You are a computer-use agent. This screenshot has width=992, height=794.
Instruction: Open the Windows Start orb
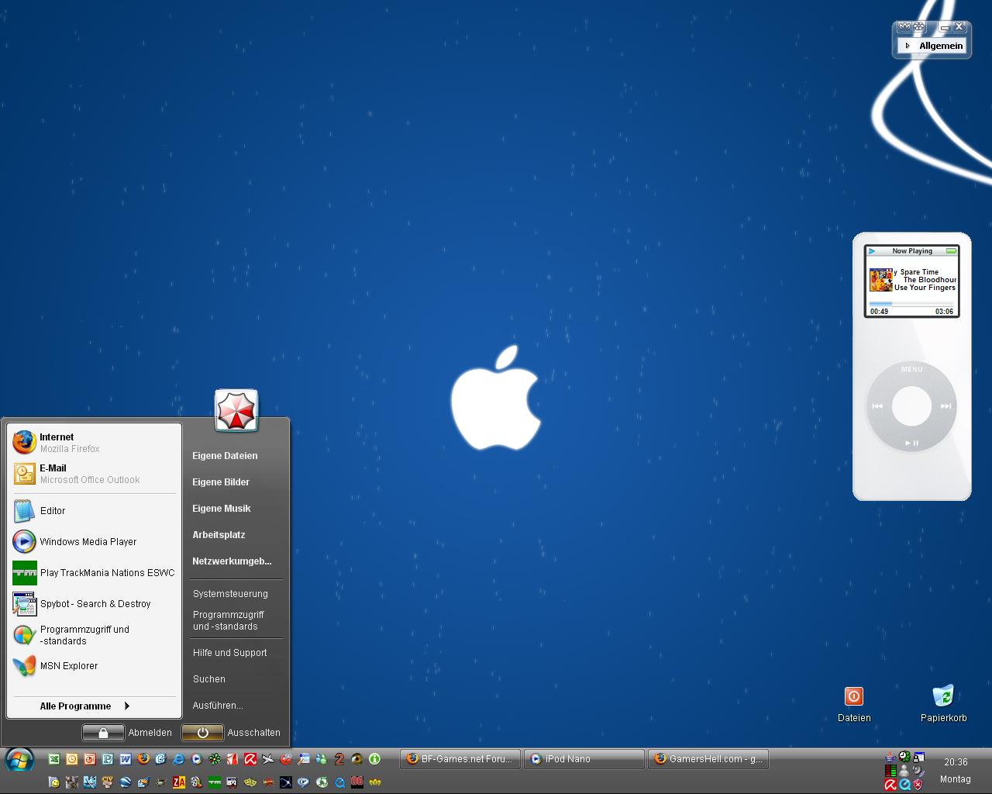point(19,761)
